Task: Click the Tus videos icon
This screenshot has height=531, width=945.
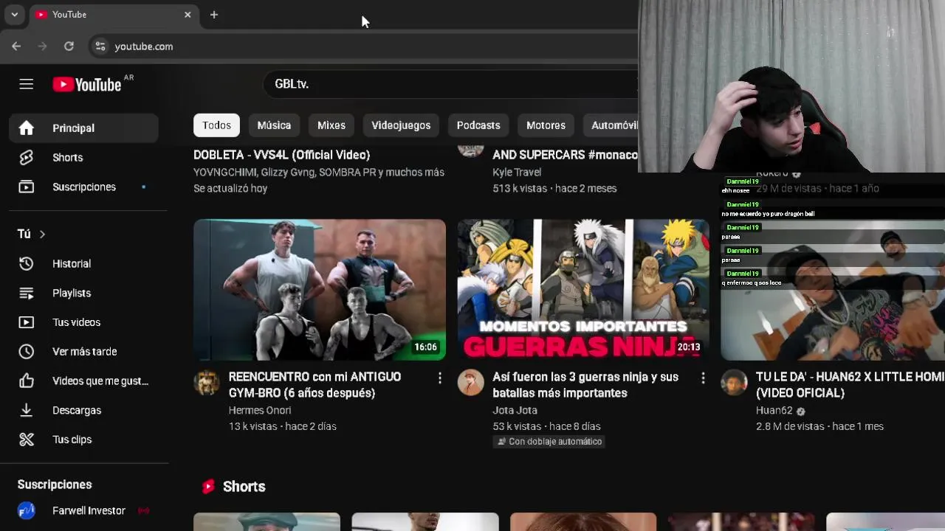Action: [27, 322]
